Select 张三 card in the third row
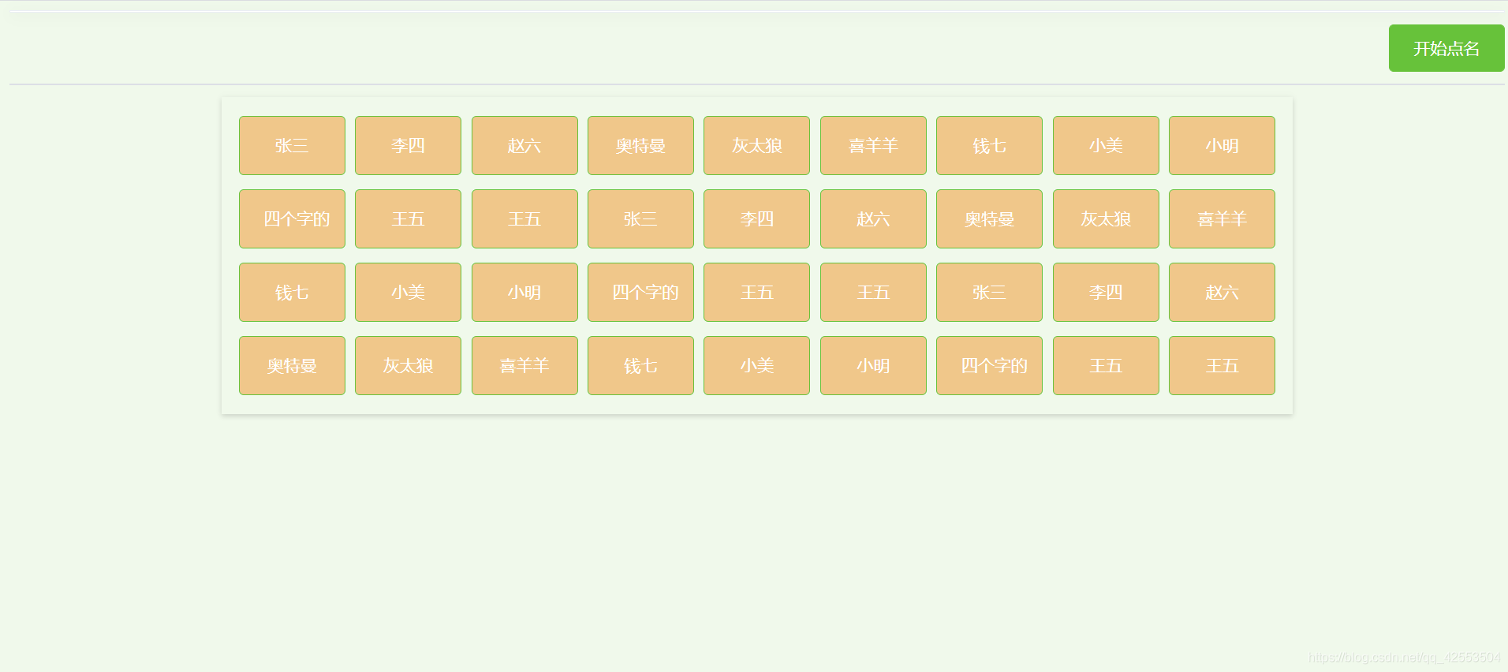Image resolution: width=1508 pixels, height=672 pixels. 989,292
